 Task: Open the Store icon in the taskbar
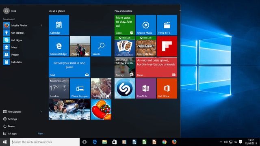click(115, 142)
